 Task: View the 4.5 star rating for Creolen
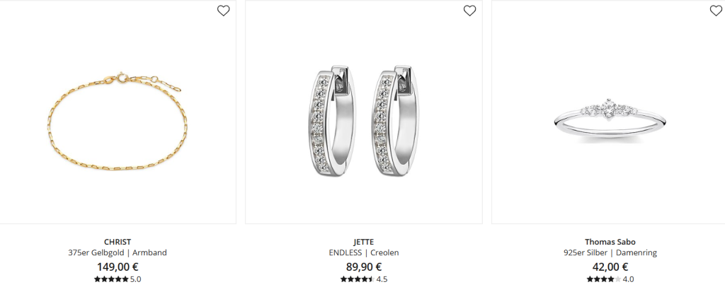pos(363,279)
